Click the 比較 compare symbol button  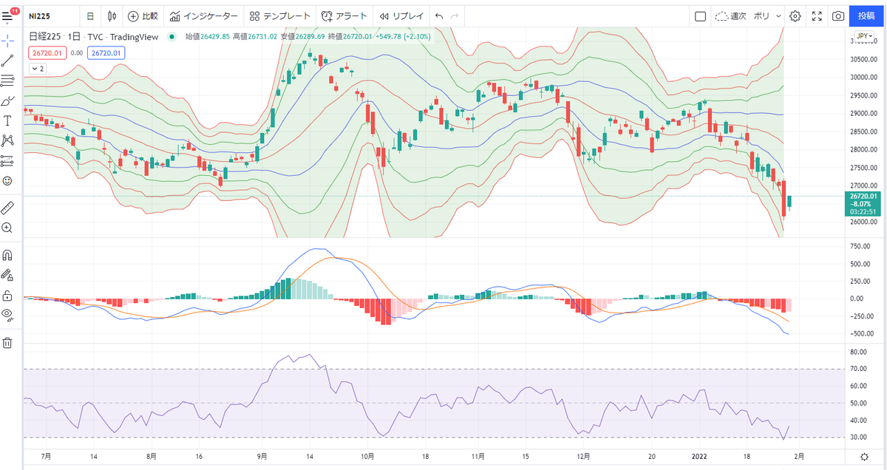pyautogui.click(x=143, y=16)
